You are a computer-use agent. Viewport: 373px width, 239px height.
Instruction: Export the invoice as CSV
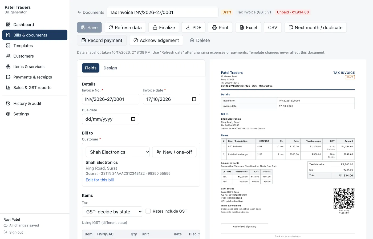[273, 27]
